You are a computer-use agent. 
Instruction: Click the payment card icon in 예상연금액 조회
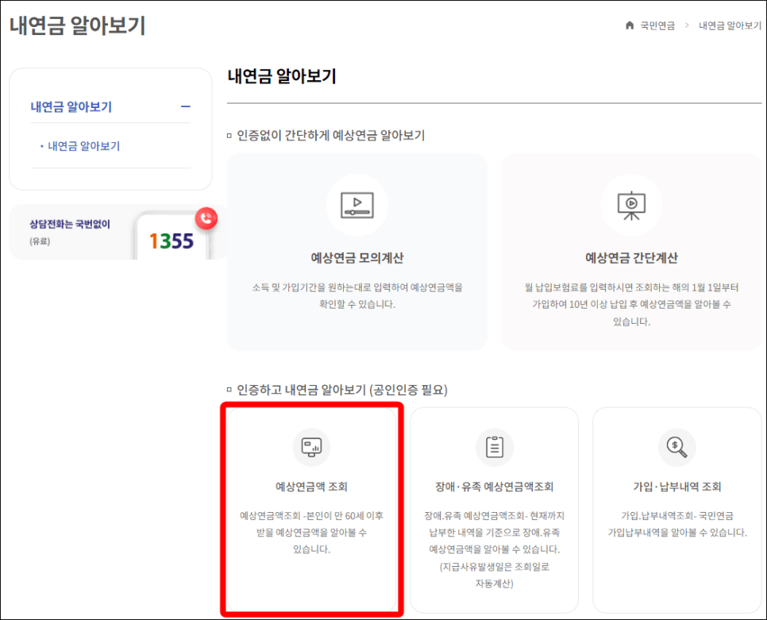(312, 446)
